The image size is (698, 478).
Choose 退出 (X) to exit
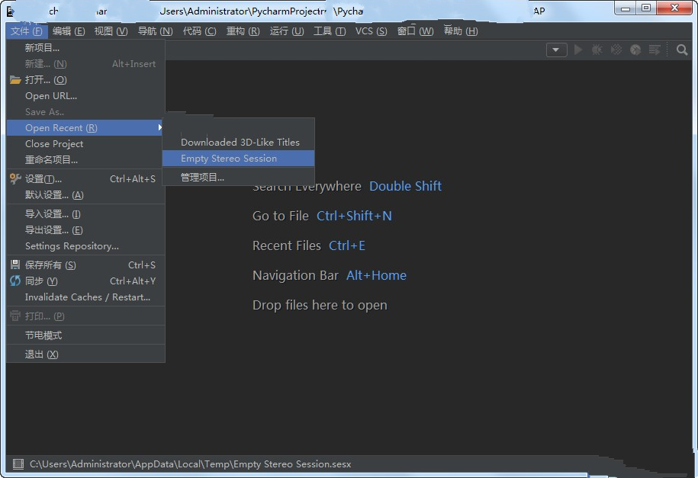click(86, 354)
